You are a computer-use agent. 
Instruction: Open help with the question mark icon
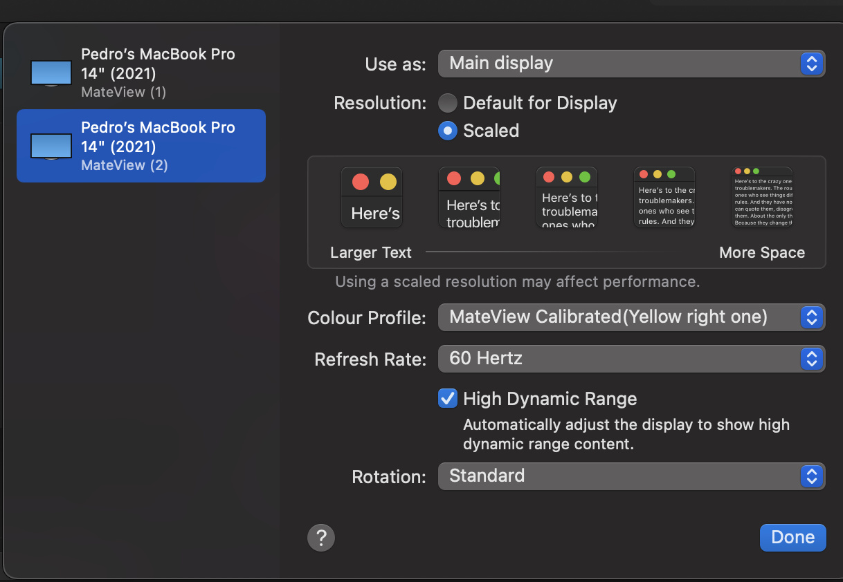tap(321, 537)
